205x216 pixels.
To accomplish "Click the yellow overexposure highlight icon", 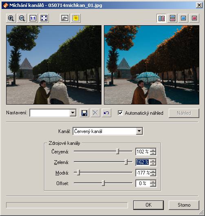I will (x=76, y=18).
